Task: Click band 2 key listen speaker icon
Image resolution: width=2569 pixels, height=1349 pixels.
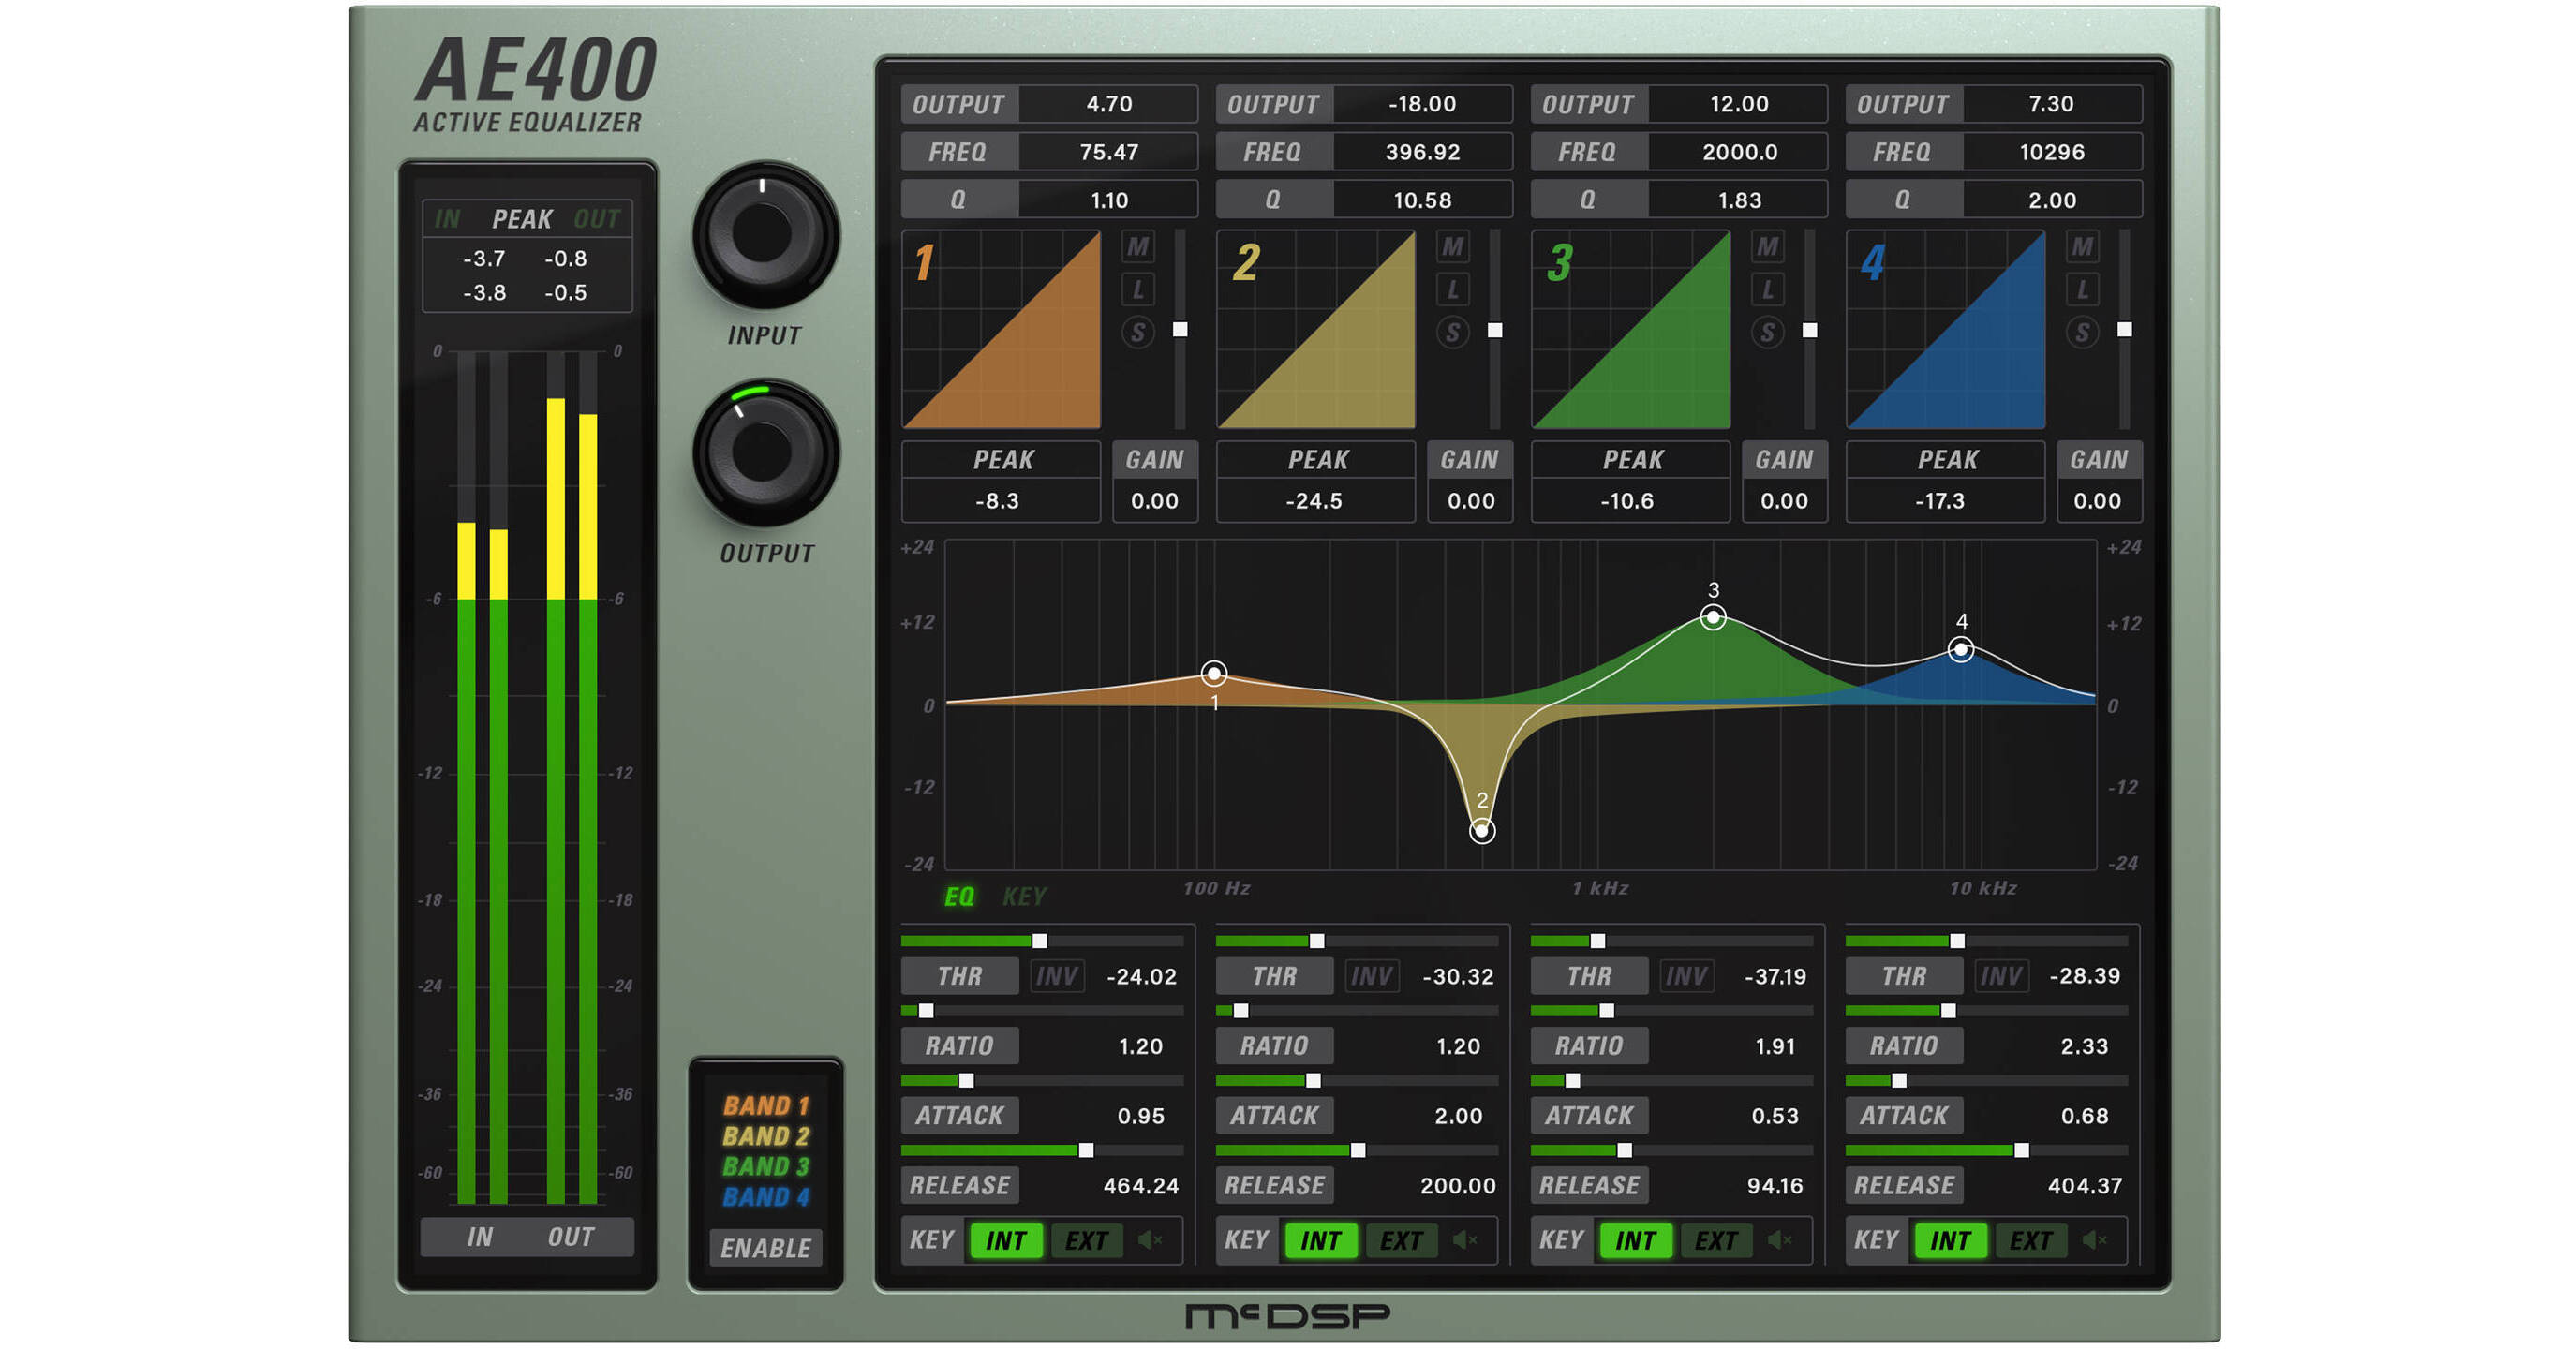Action: (1465, 1240)
